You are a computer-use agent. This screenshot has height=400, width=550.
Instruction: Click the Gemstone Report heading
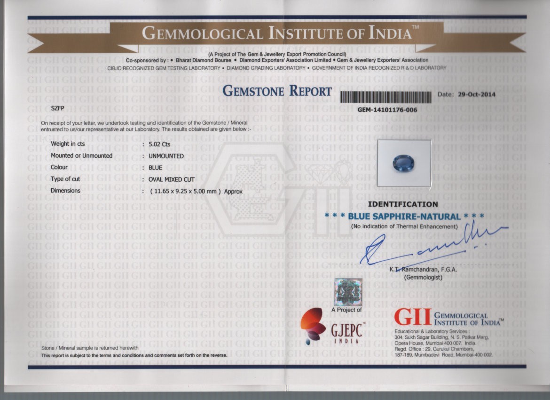click(x=277, y=91)
